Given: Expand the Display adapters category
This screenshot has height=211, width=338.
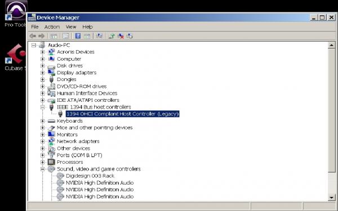Looking at the screenshot, I should point(42,73).
